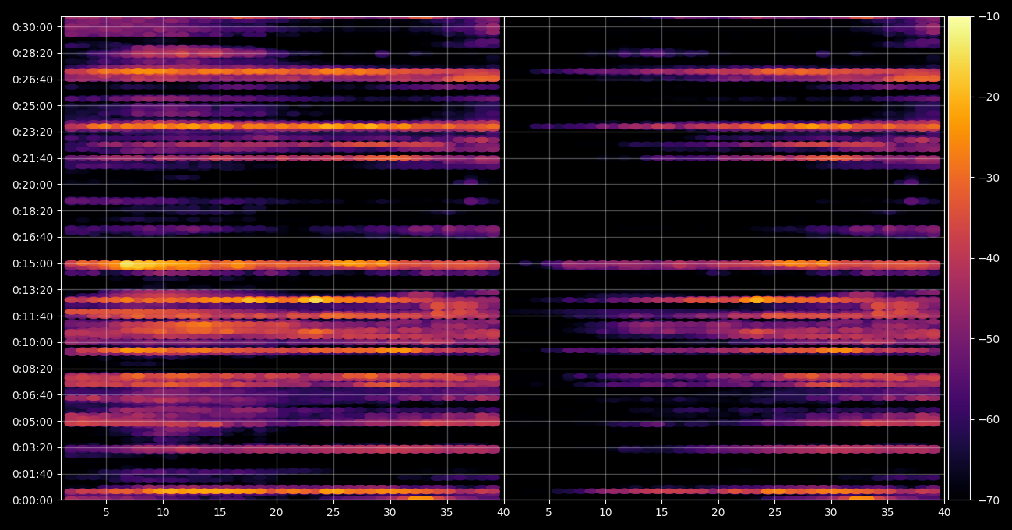The image size is (1012, 530).
Task: Click the −70 colorbar tick label
Action: pyautogui.click(x=989, y=500)
